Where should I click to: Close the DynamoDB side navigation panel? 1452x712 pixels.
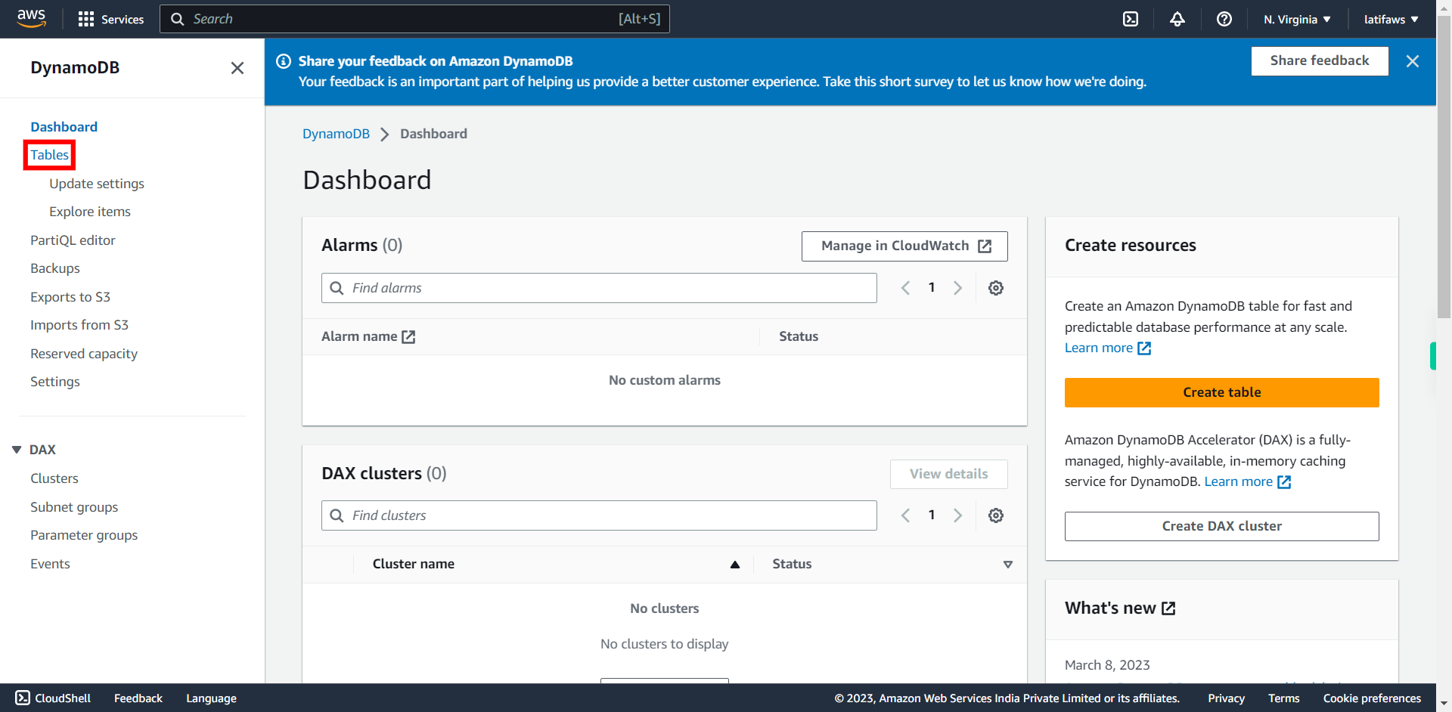point(237,68)
